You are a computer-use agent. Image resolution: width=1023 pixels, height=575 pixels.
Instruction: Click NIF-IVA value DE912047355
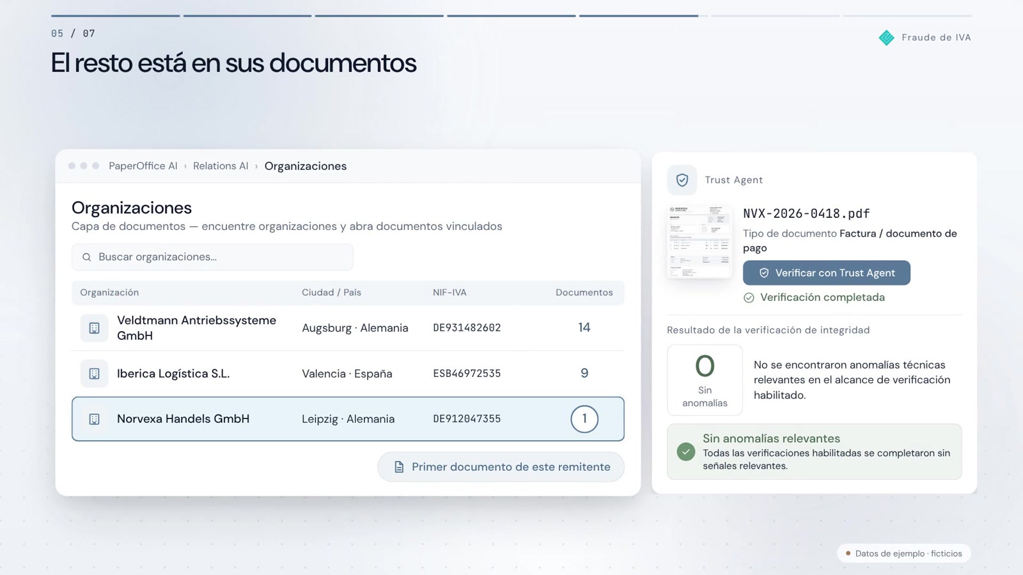click(467, 419)
